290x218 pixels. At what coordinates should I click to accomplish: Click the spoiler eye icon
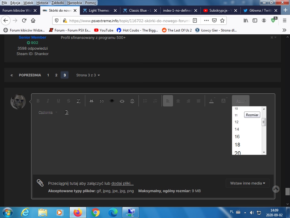(112, 101)
